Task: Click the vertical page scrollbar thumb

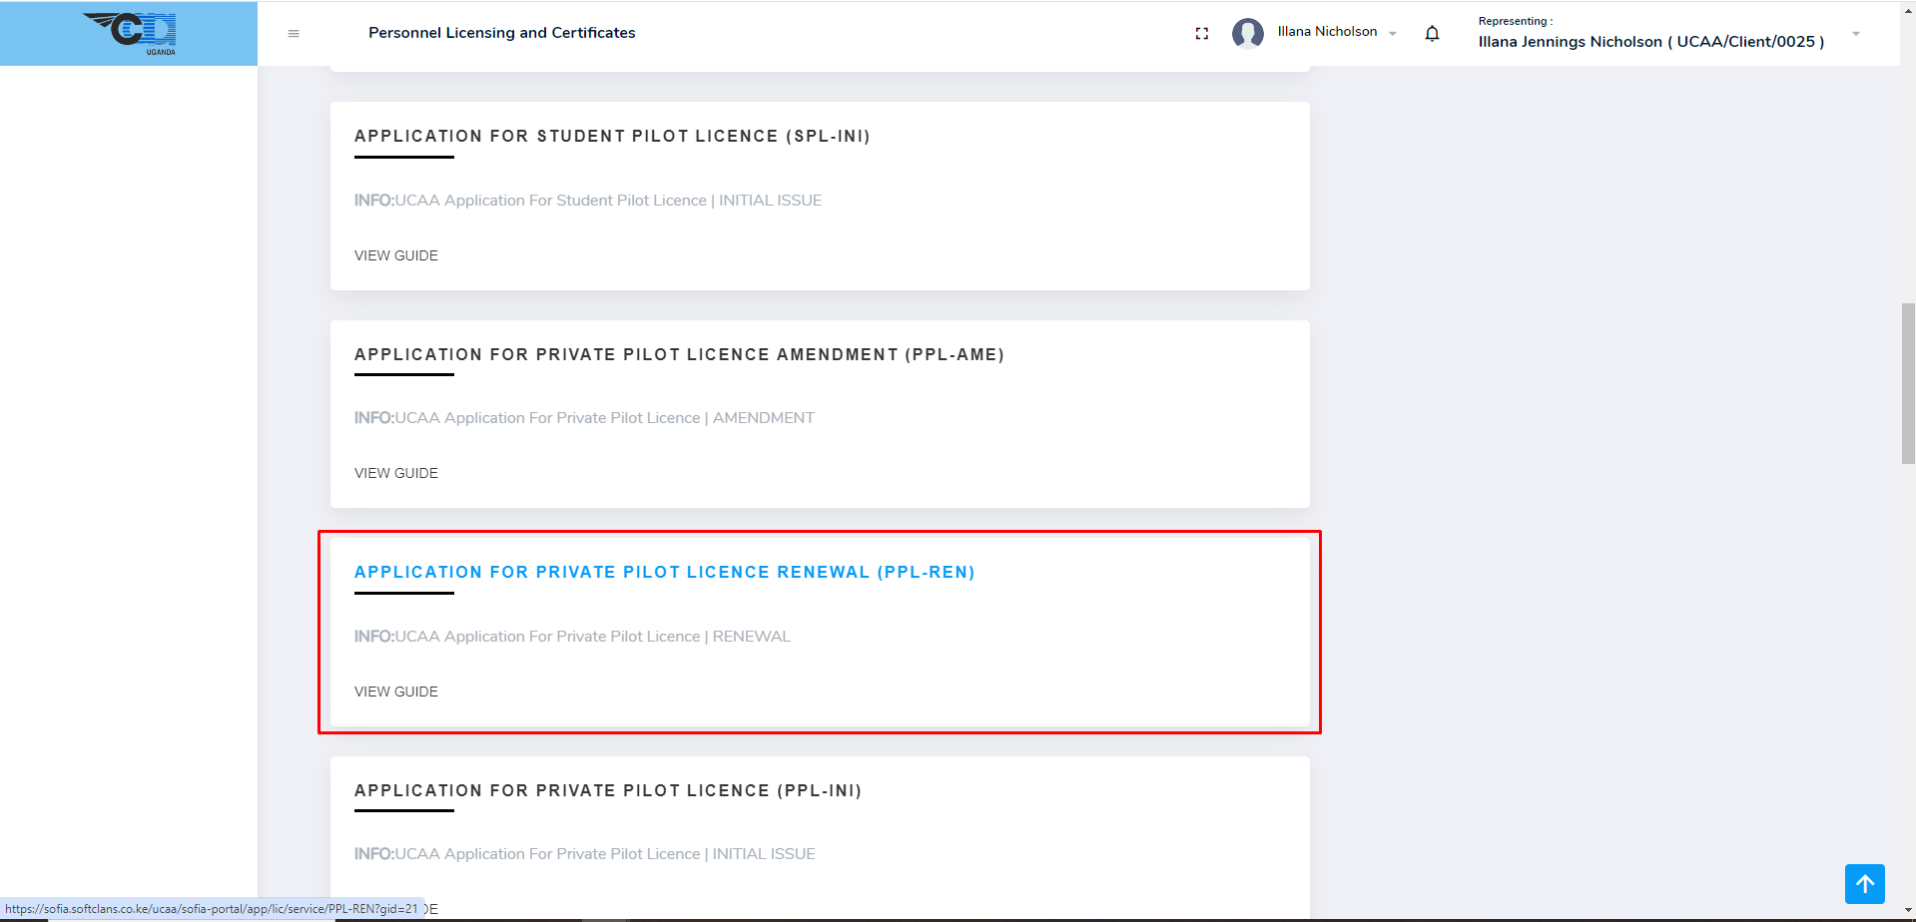Action: (1908, 384)
